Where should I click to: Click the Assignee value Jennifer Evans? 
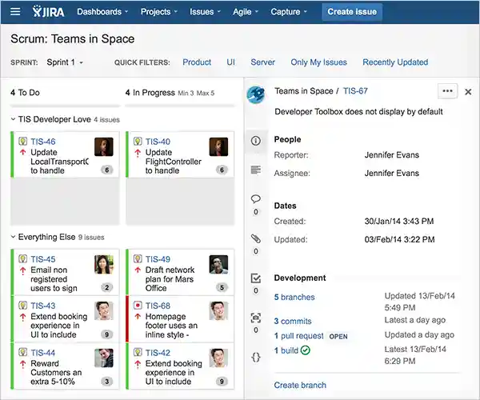[x=391, y=174]
